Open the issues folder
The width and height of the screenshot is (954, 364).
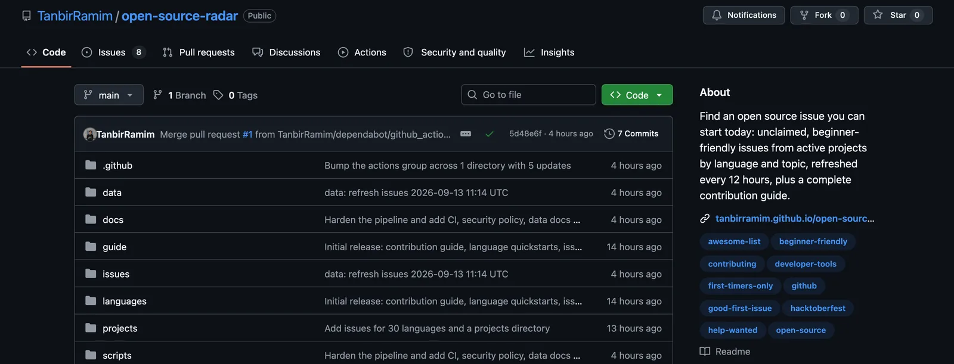coord(116,274)
